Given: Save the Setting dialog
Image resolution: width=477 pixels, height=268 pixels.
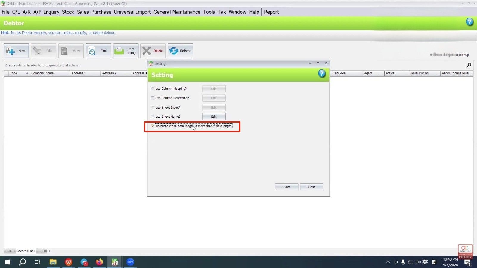Looking at the screenshot, I should click(x=286, y=187).
